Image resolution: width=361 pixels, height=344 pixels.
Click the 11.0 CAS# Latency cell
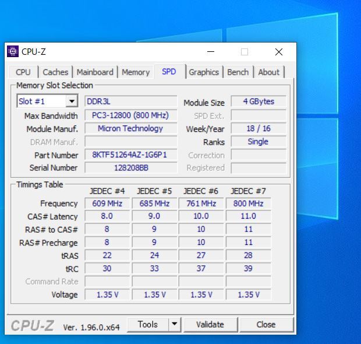tap(249, 216)
